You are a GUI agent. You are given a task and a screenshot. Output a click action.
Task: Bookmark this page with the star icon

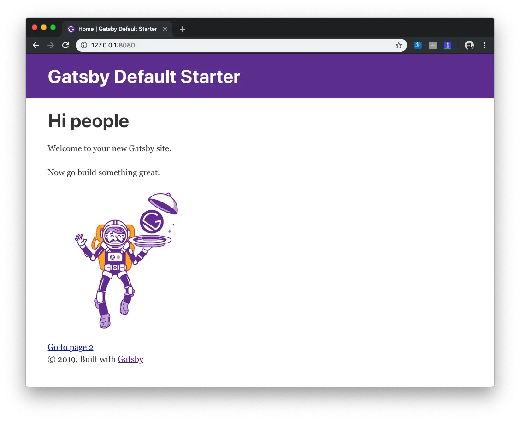tap(399, 45)
